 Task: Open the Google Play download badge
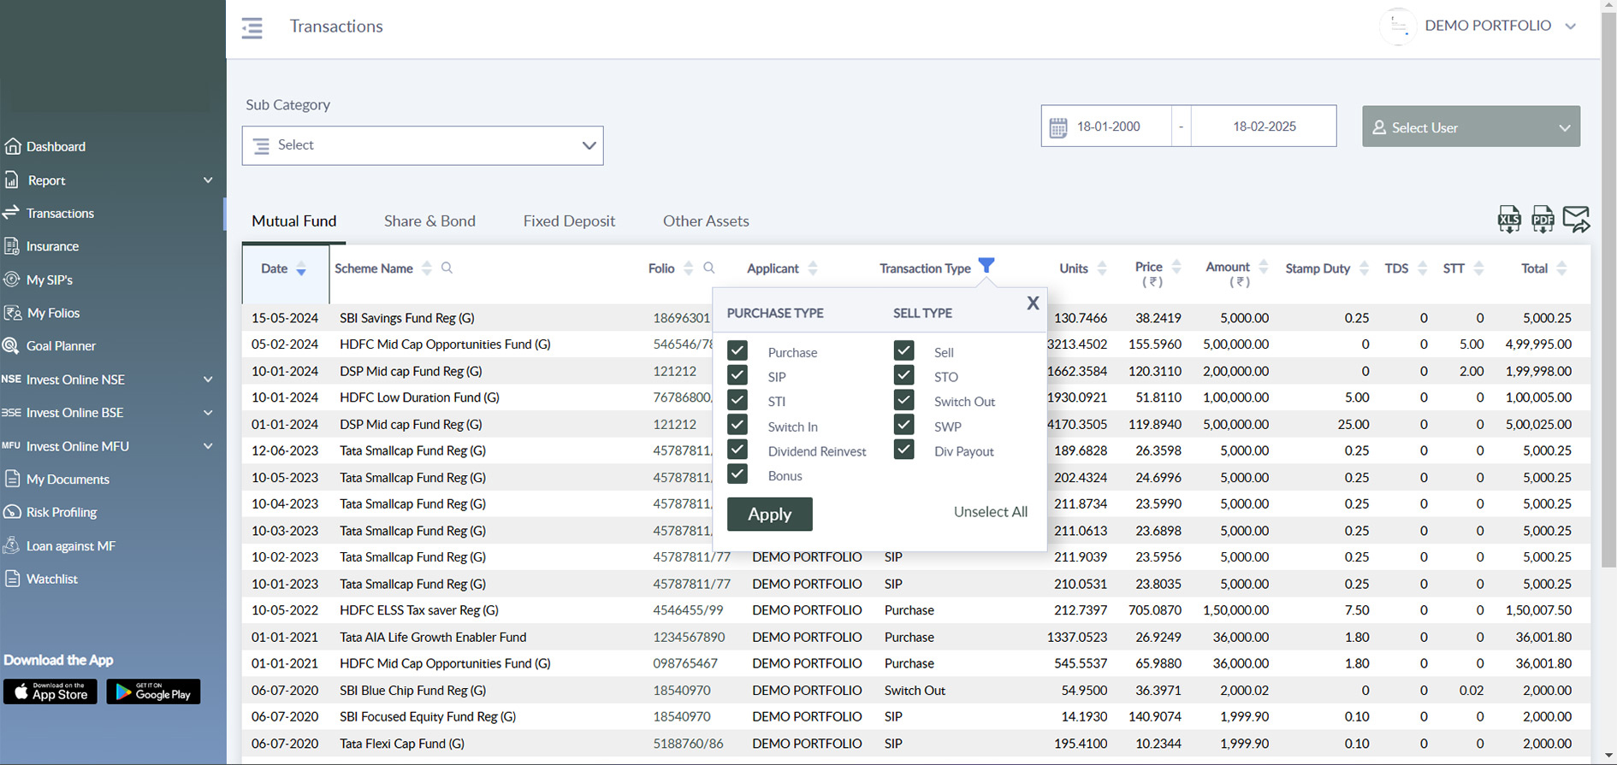153,691
